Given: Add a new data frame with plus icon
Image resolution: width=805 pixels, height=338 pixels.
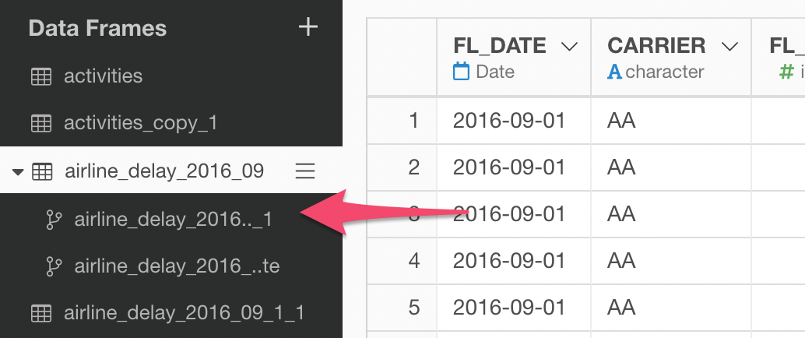Looking at the screenshot, I should [x=308, y=26].
